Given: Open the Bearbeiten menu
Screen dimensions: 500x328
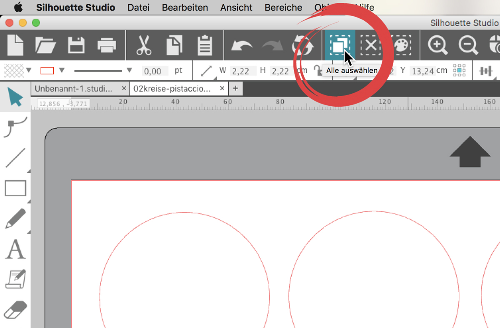Looking at the screenshot, I should click(x=185, y=7).
